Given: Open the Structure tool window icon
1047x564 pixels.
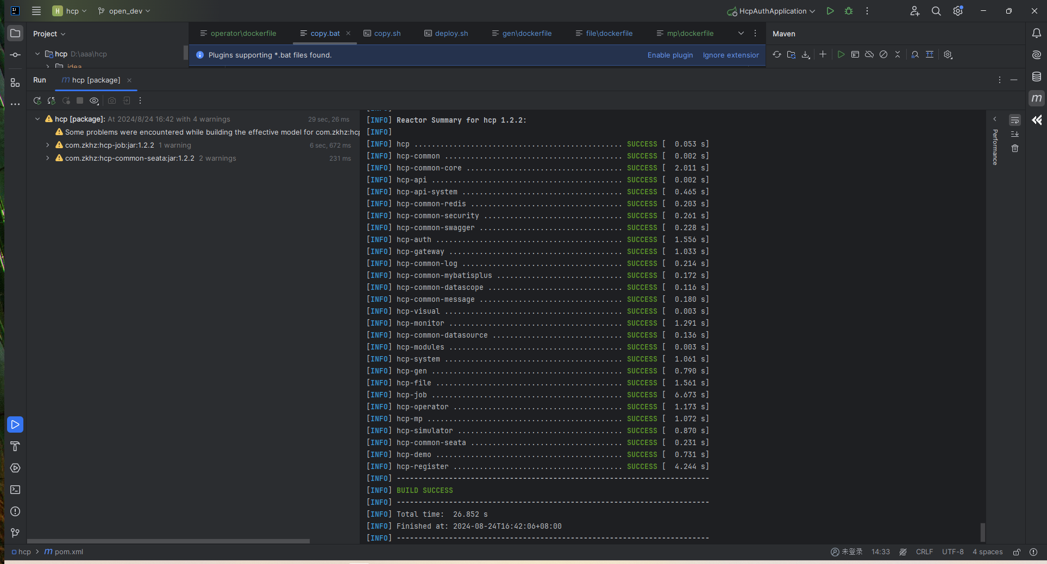Looking at the screenshot, I should [15, 83].
